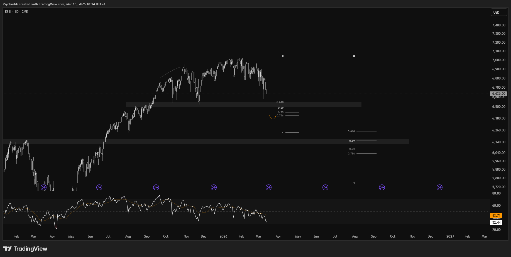Select the purple rollover marker at mid-September 2026

(x=382, y=188)
